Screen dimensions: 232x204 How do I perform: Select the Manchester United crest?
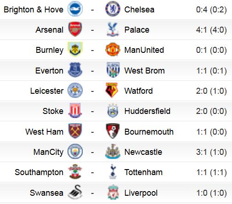113,50
